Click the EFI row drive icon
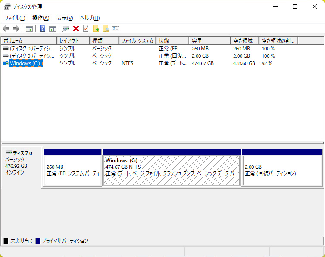The width and height of the screenshot is (325, 257). (x=6, y=49)
